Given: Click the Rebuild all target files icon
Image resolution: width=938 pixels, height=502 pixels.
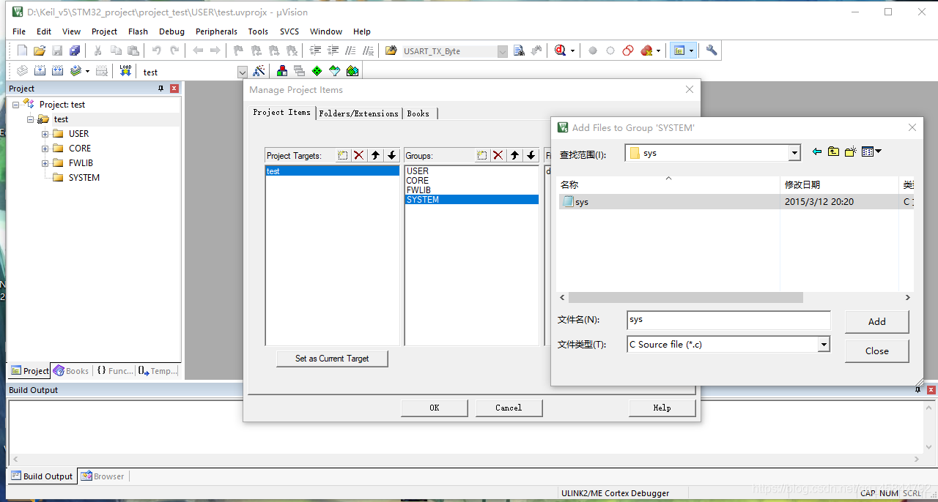Looking at the screenshot, I should pyautogui.click(x=57, y=71).
